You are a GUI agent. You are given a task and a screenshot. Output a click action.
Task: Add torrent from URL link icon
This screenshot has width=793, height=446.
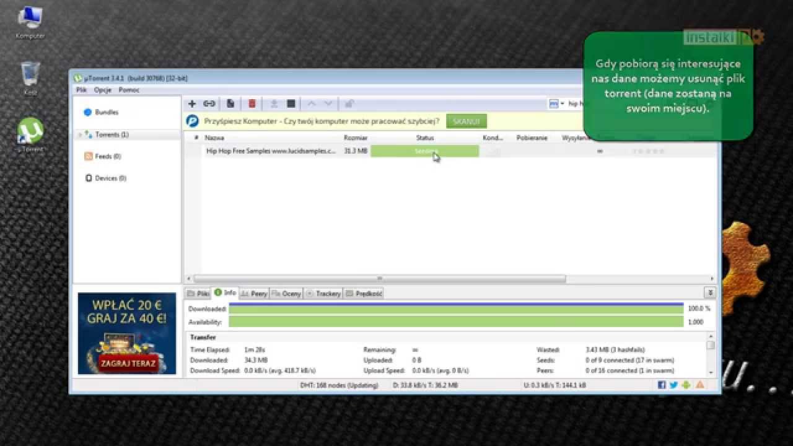[x=209, y=103]
